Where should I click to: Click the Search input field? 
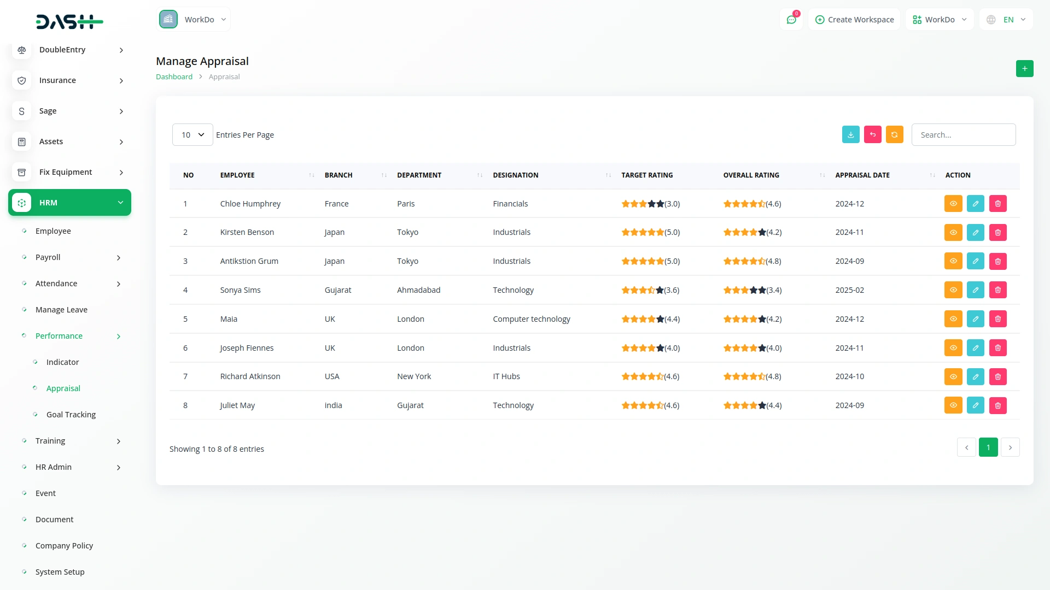point(963,135)
